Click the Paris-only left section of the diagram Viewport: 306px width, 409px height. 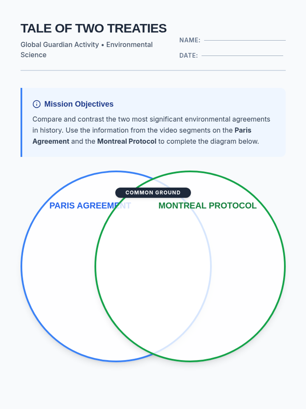[59, 266]
